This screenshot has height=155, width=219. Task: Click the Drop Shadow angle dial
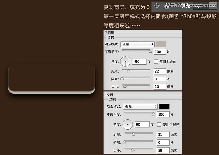click(128, 124)
